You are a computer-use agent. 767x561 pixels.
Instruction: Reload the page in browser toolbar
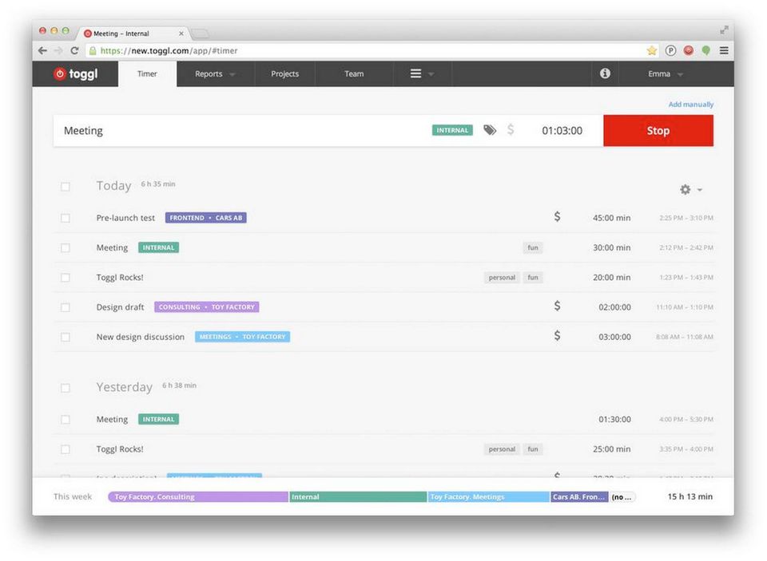tap(75, 50)
